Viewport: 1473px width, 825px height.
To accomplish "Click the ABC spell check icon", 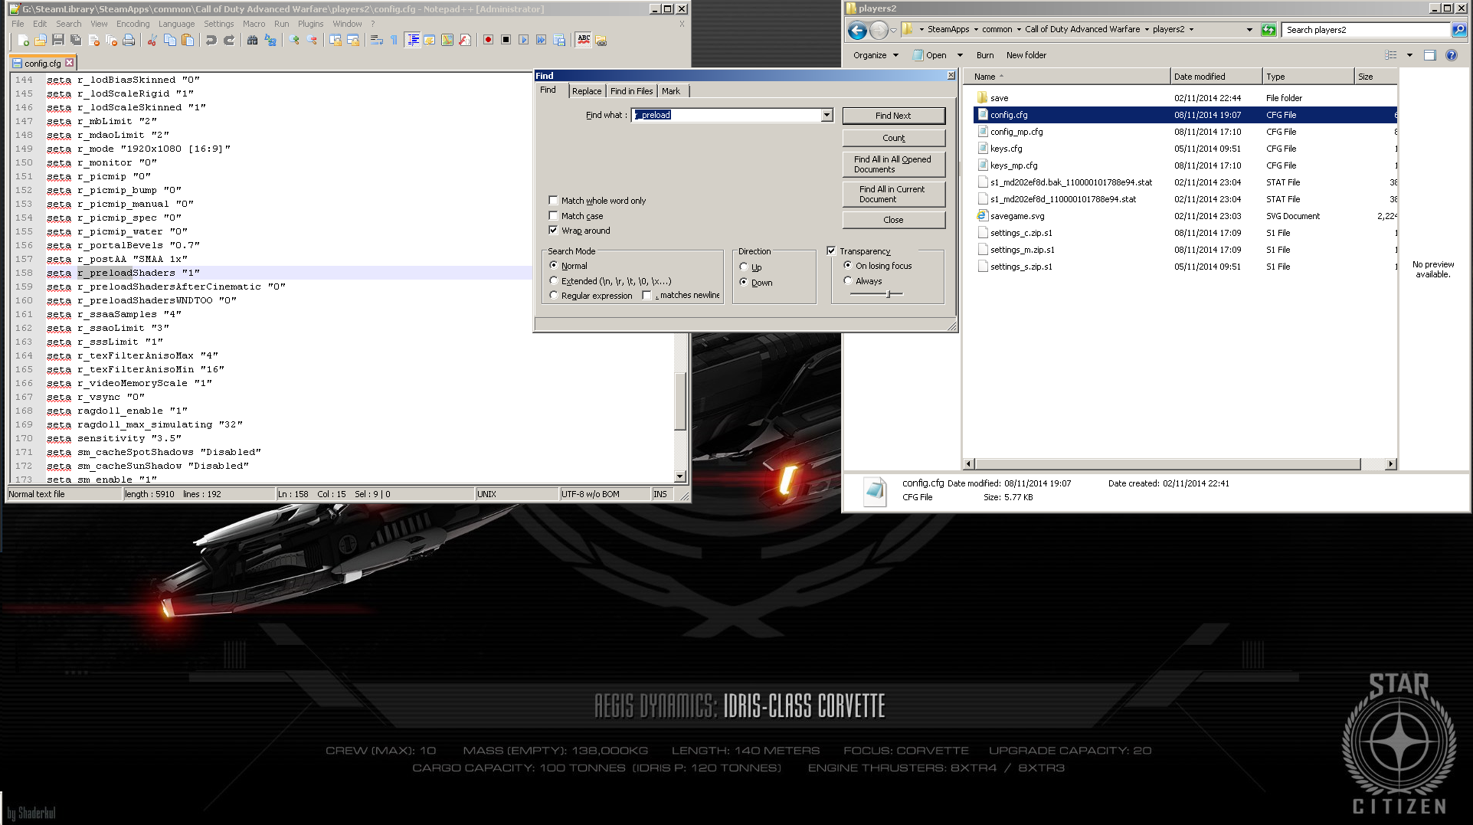I will (584, 40).
